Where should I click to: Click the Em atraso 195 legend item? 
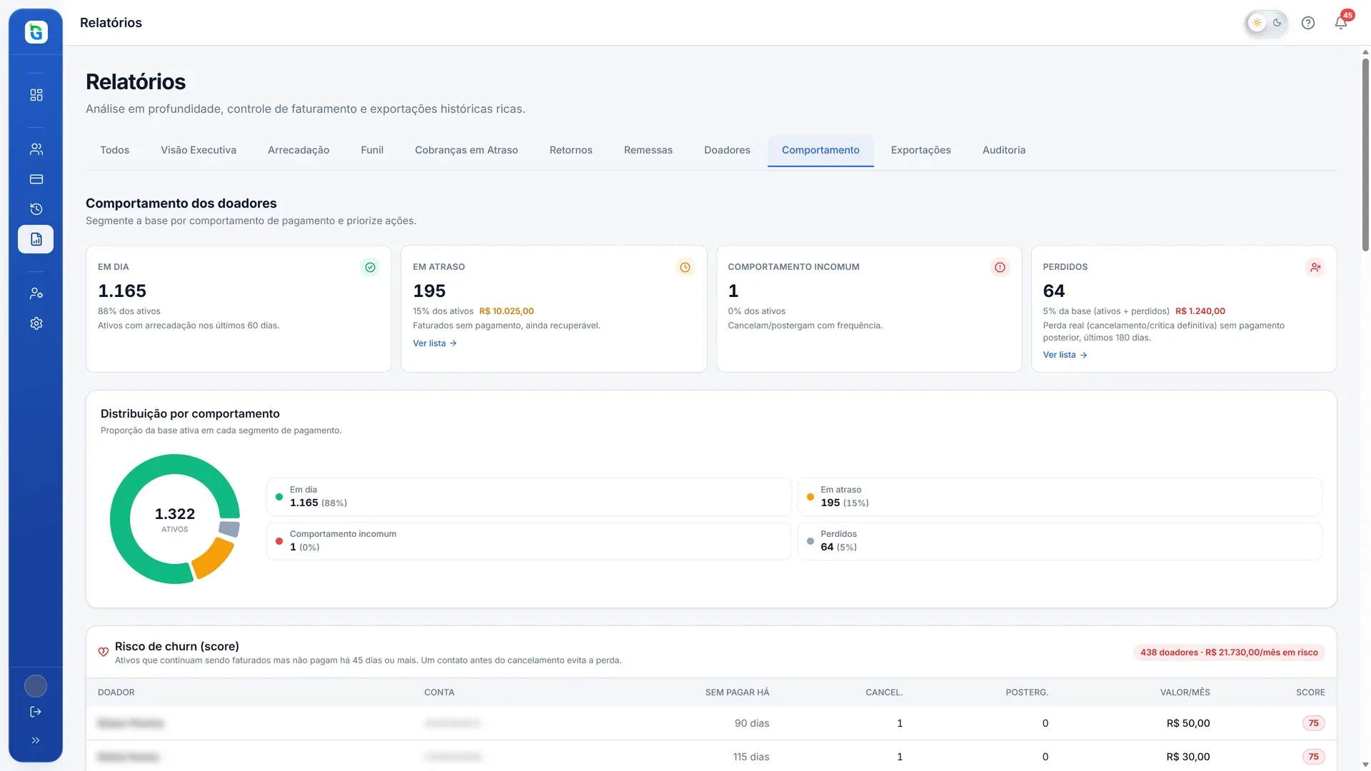(1060, 497)
